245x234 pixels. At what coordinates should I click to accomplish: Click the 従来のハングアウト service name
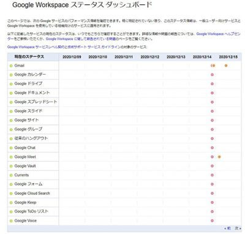click(31, 138)
